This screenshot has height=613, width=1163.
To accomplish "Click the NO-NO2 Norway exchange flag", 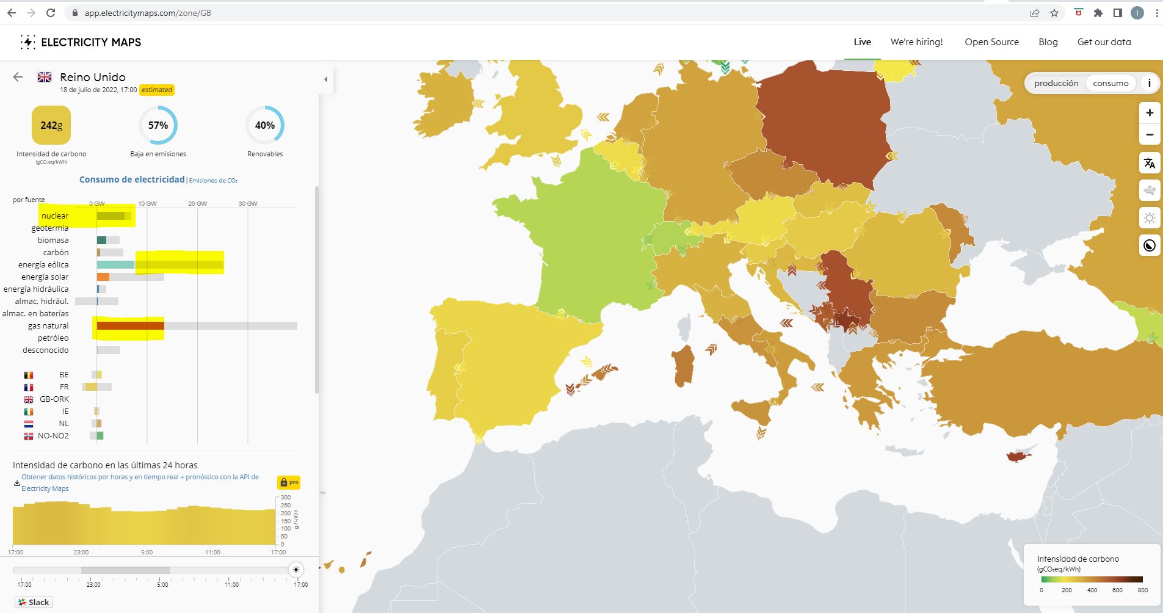I will [28, 436].
